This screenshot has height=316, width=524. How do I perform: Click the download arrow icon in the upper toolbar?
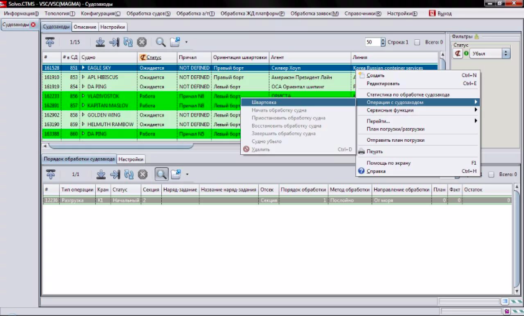coord(101,42)
